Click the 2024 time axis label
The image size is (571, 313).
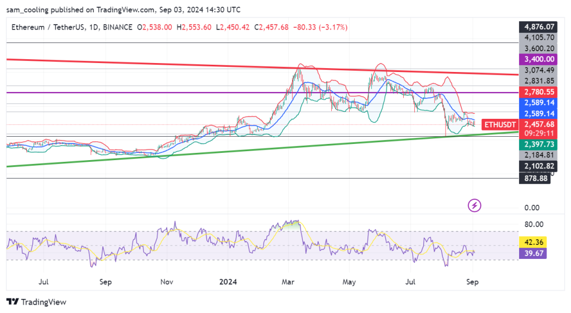point(228,282)
